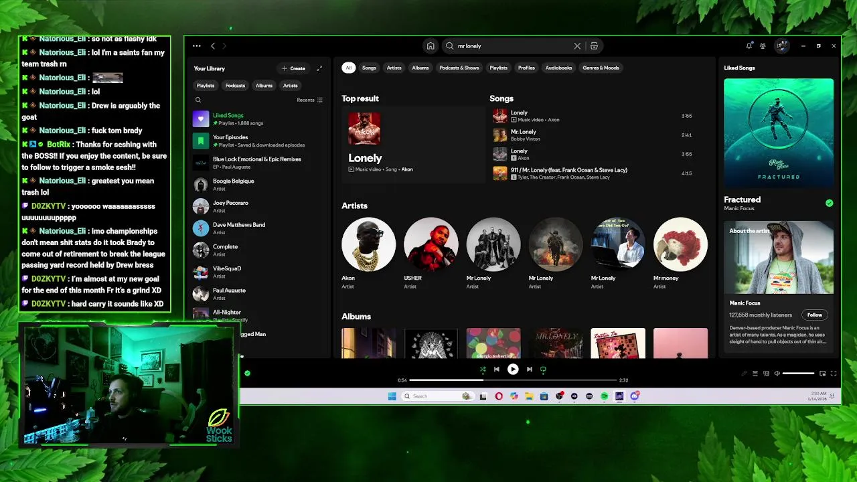
Task: Filter the library by Albums
Action: click(x=264, y=86)
